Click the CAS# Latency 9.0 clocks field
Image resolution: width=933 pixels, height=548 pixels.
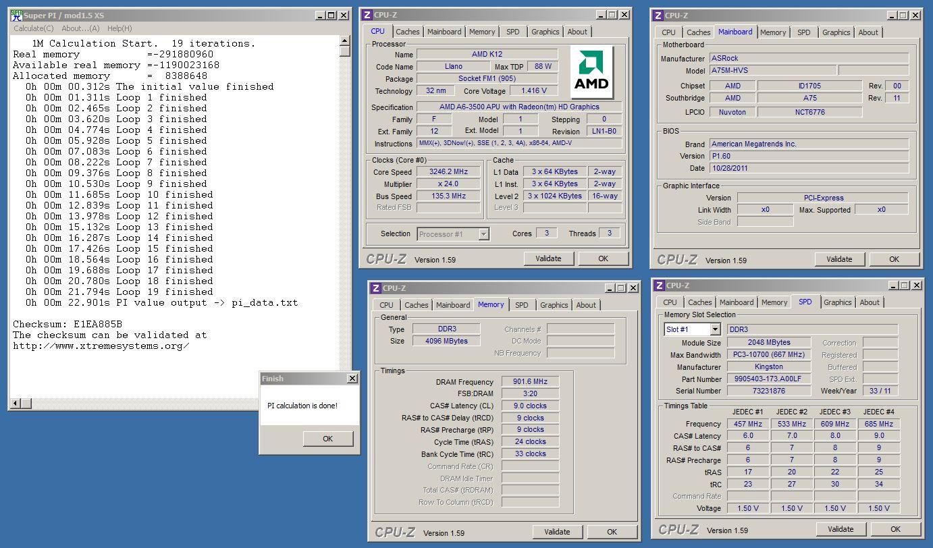point(530,406)
